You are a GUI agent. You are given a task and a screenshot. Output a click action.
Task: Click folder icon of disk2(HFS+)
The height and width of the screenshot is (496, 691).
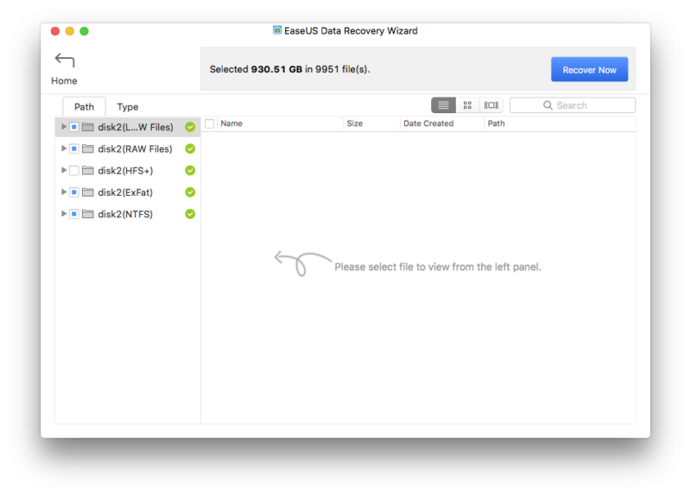88,170
